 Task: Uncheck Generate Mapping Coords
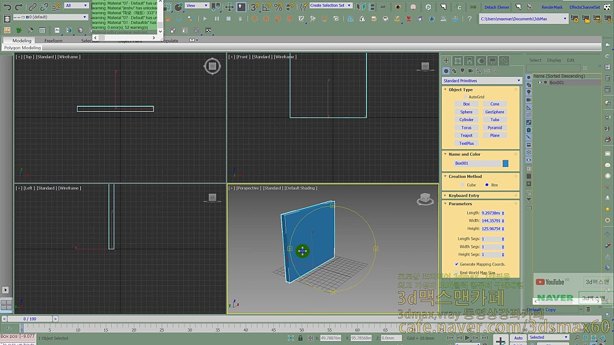tap(457, 264)
